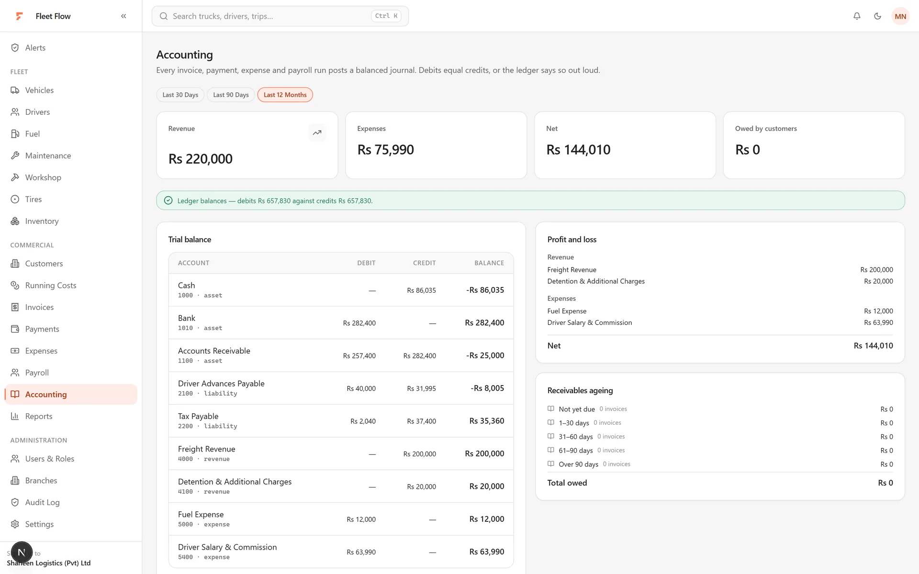Screen dimensions: 919x574
Task: Select the Last 12 Months filter
Action: 285,95
